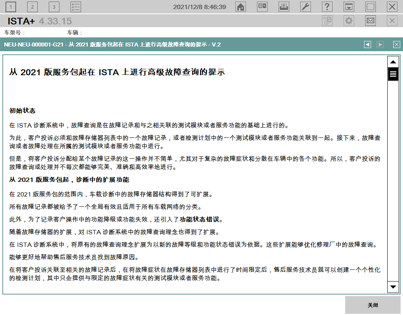Select session slot 3 icon
Image resolution: width=403 pixels, height=315 pixels.
pos(54,7)
